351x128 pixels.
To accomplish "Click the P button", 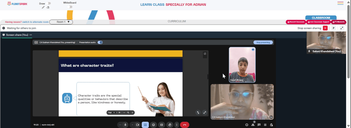I will [333, 28].
